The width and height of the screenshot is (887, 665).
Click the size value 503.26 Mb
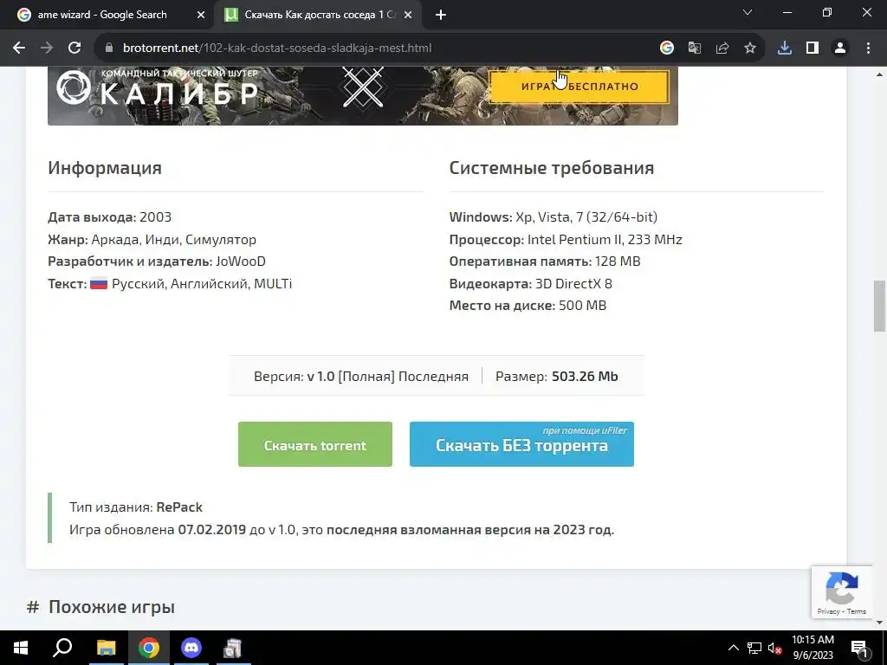coord(585,377)
